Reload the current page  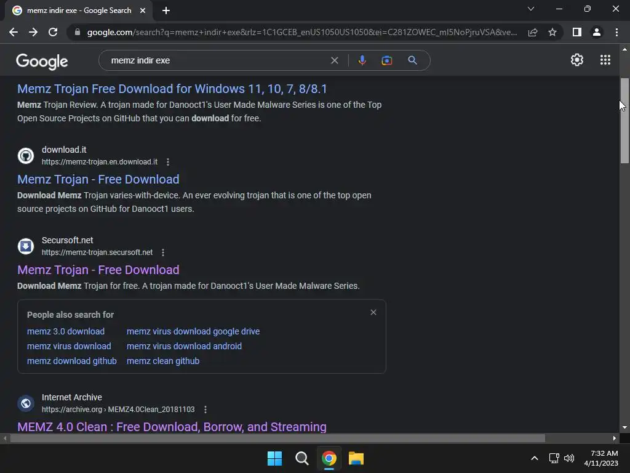coord(53,32)
